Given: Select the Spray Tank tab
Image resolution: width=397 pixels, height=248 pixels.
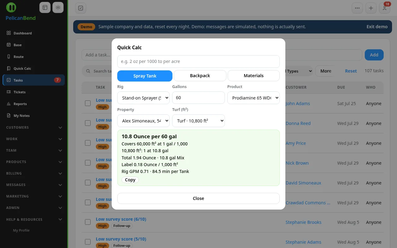Looking at the screenshot, I should pyautogui.click(x=145, y=76).
